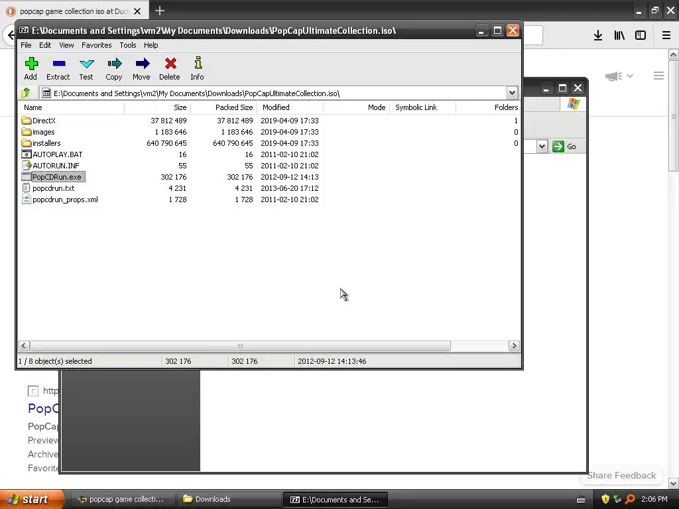Click the keyboard icon in the taskbar

point(581,500)
